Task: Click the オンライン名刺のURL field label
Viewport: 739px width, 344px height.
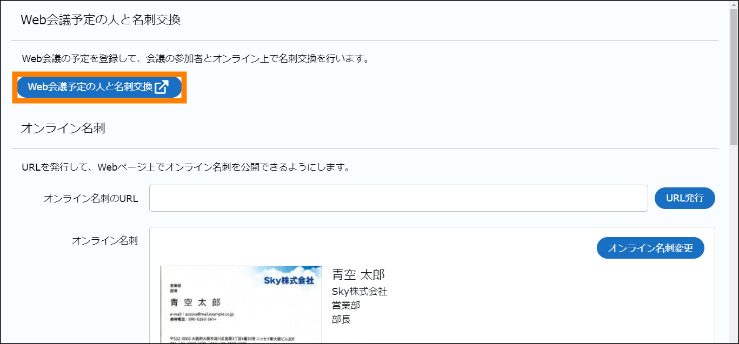Action: point(90,199)
